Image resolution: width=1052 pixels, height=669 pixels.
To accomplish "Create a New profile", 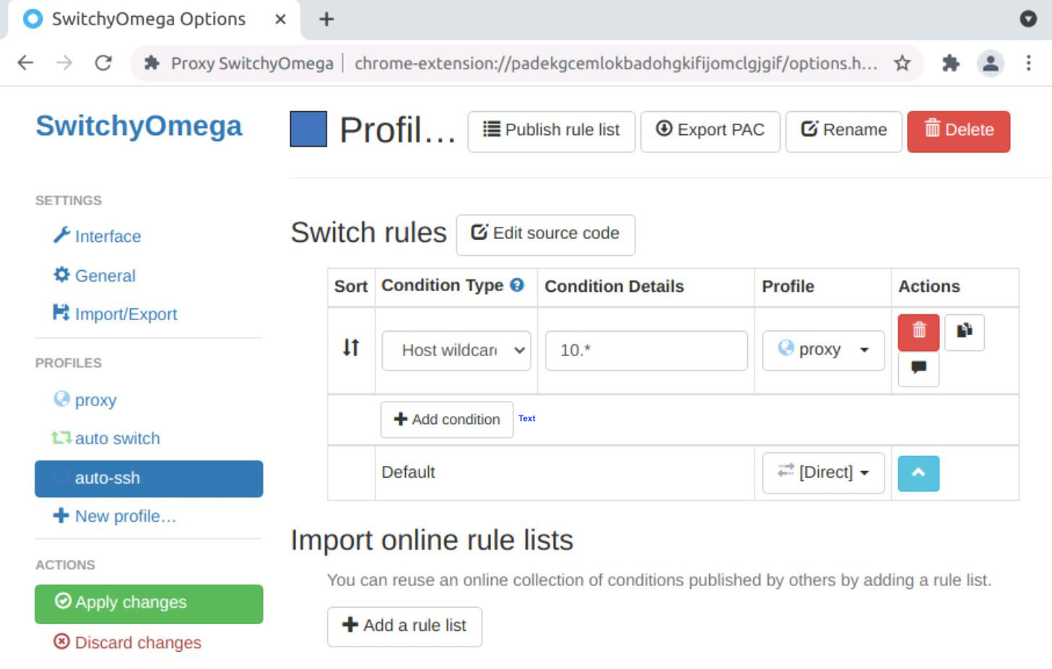I will point(115,516).
